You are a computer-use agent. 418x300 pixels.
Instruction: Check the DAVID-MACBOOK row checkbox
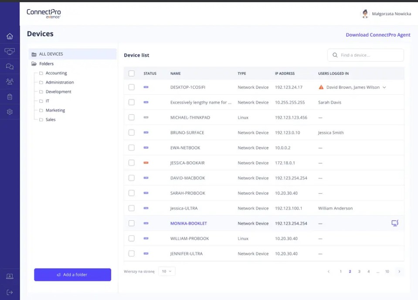coord(132,178)
